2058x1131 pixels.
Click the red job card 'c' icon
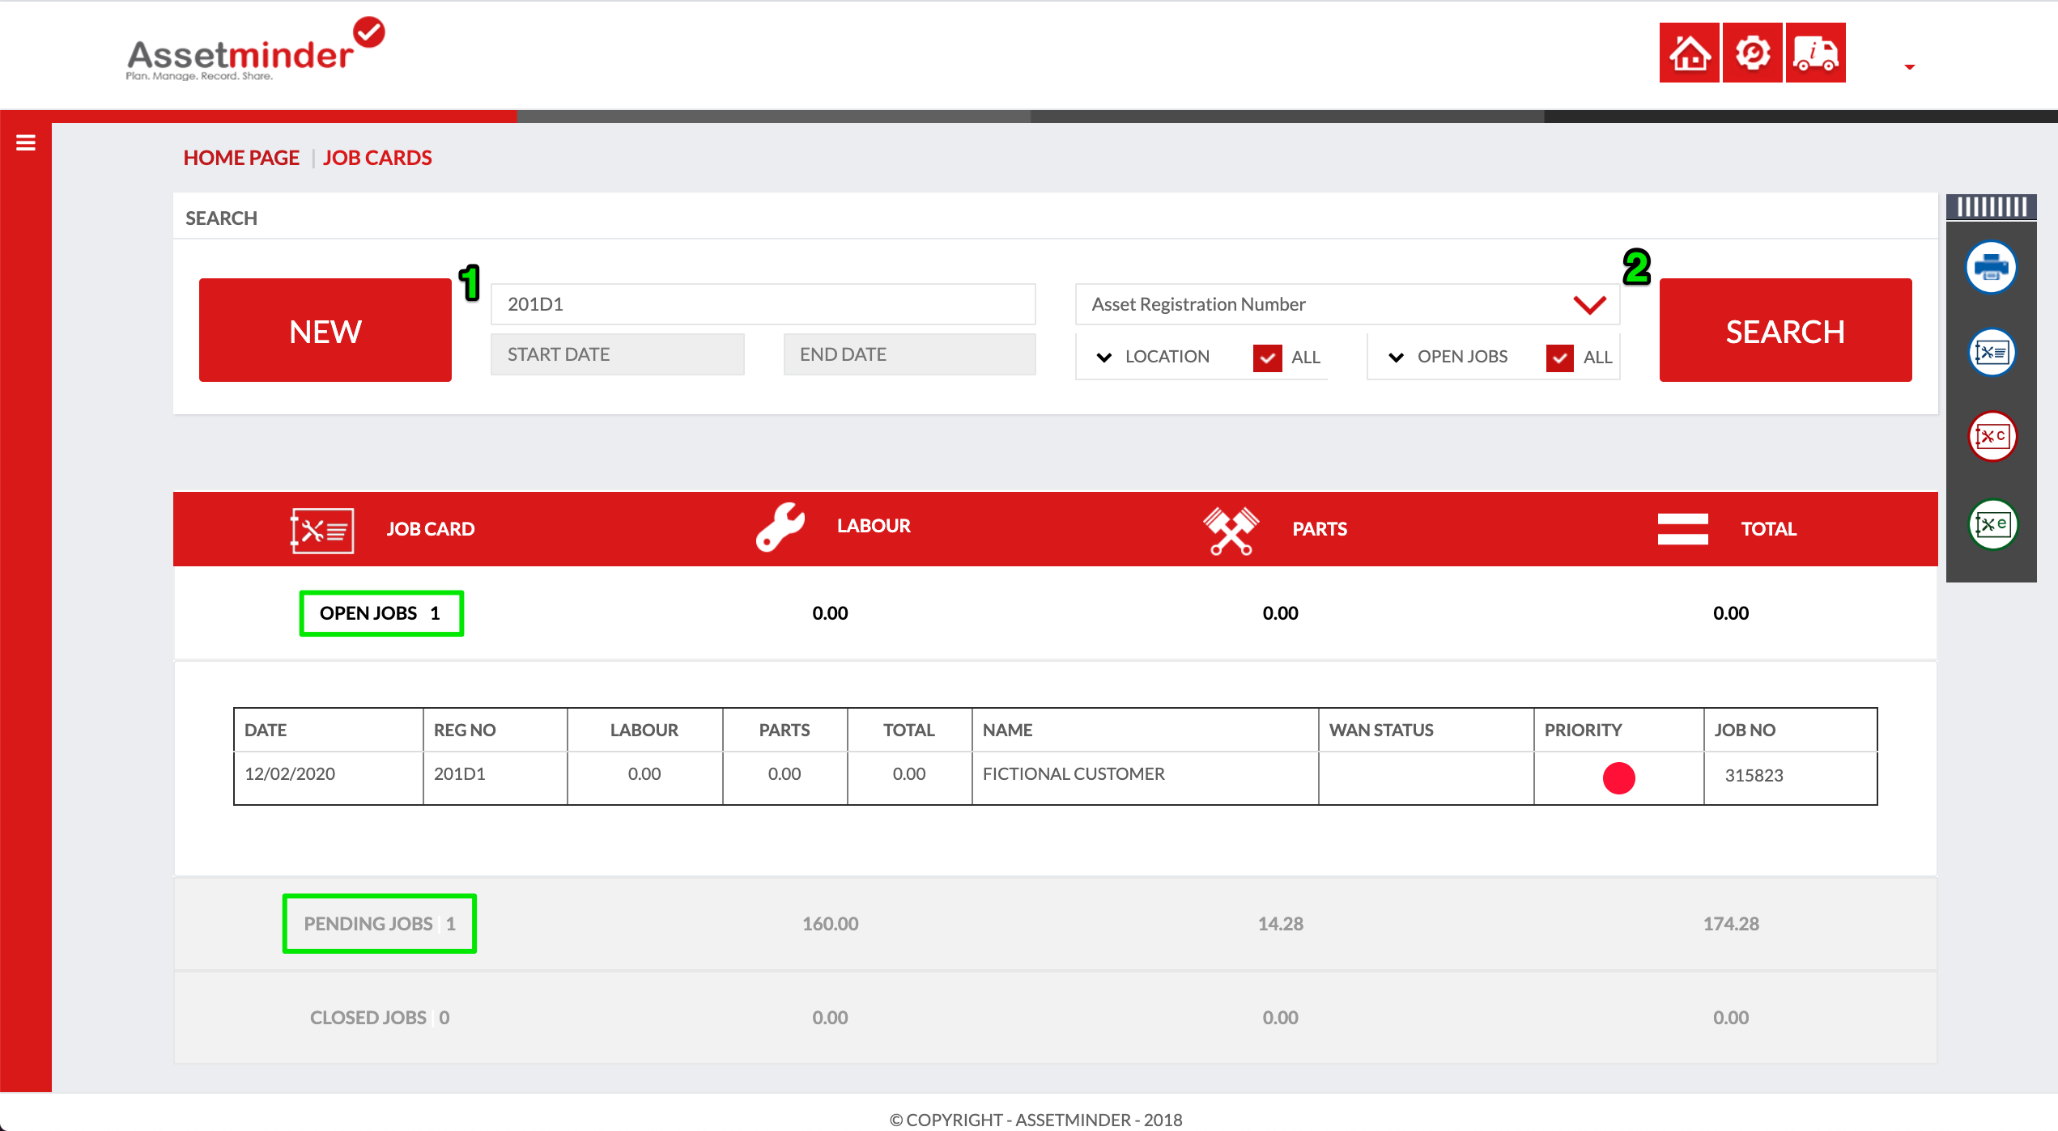pyautogui.click(x=1991, y=437)
